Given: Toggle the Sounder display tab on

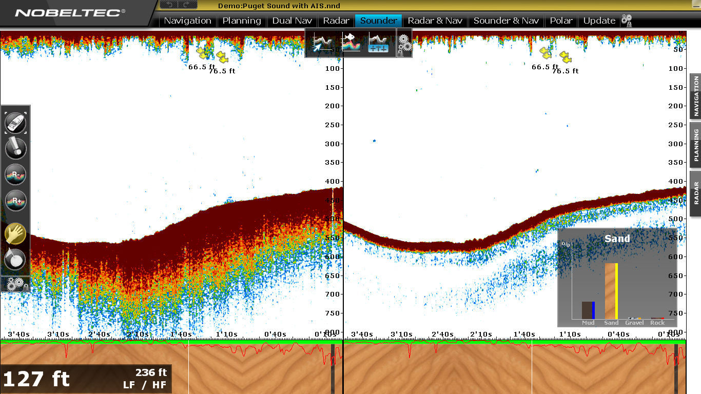Looking at the screenshot, I should point(378,21).
